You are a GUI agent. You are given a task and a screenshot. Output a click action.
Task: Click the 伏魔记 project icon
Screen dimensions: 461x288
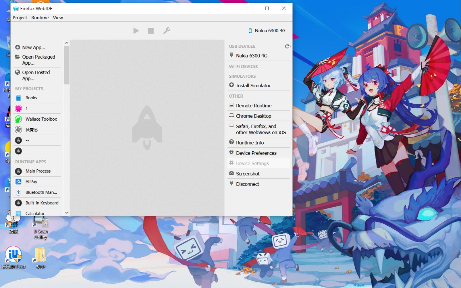18,130
